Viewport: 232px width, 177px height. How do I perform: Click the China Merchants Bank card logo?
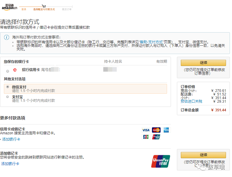pos(15,70)
